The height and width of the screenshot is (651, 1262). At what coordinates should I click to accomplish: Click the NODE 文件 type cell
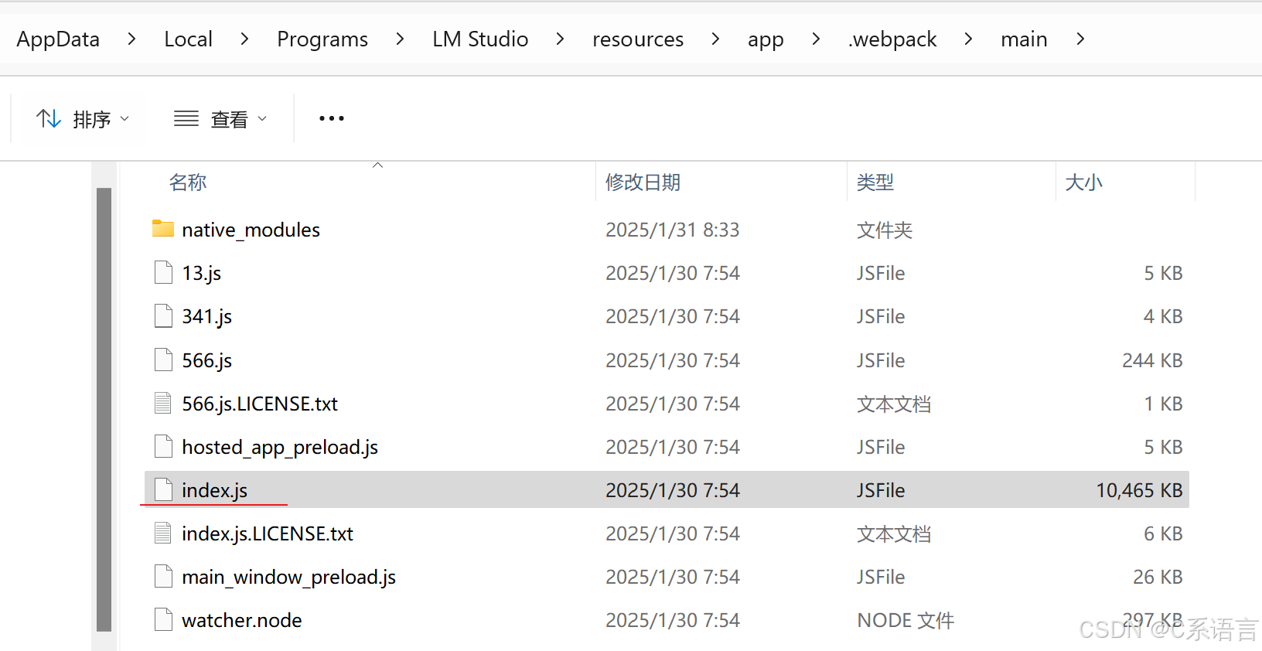tap(906, 620)
